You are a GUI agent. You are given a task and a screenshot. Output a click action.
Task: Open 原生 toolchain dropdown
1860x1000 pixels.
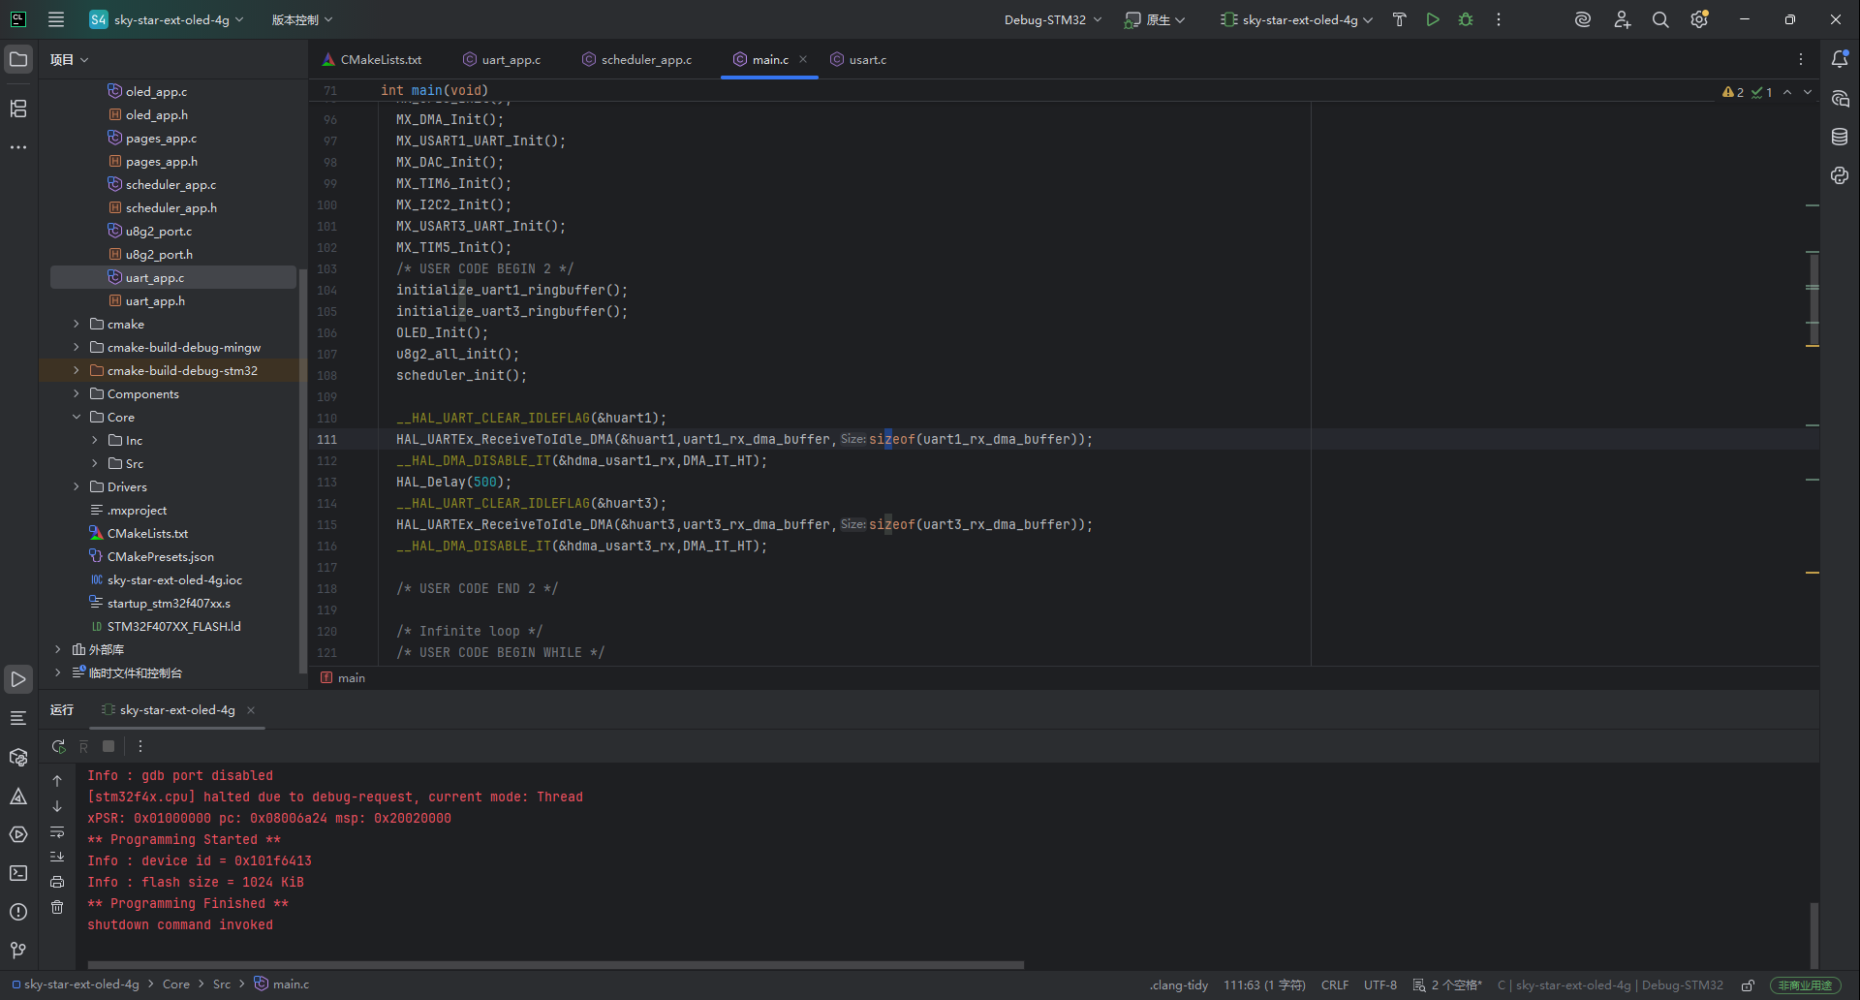[1155, 19]
